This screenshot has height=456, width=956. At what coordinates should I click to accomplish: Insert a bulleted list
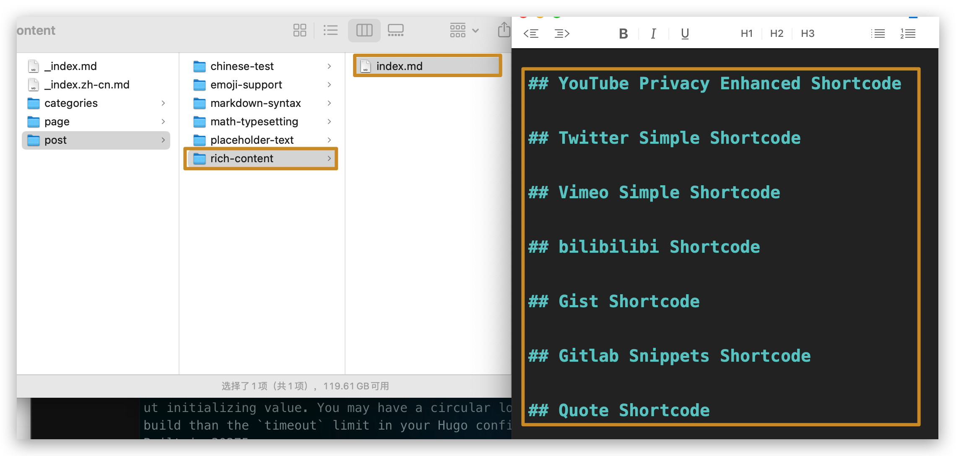[x=878, y=34]
